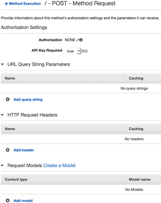Collapse the URL Query String Parameters section
Viewport: 161px width, 203px height.
click(x=2, y=64)
